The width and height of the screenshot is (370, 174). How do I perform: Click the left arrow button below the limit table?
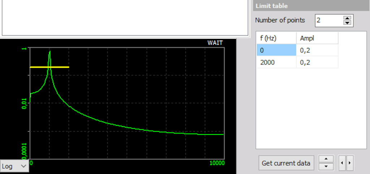(x=342, y=163)
